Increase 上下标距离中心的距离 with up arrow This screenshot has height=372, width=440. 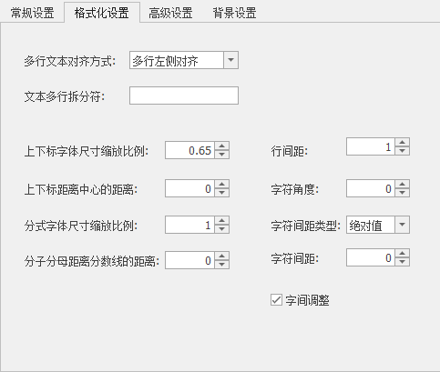tap(222, 185)
